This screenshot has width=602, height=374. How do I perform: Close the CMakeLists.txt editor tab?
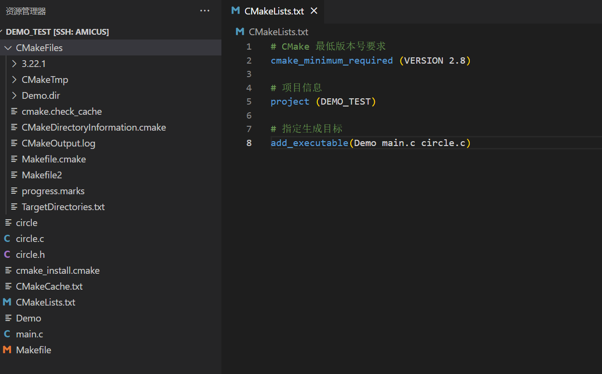[314, 11]
